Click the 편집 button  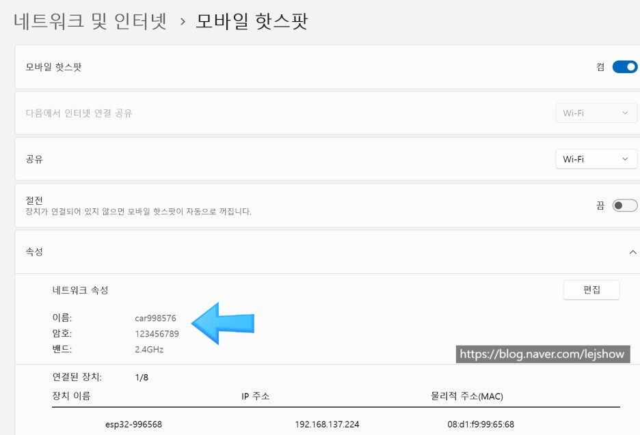591,290
